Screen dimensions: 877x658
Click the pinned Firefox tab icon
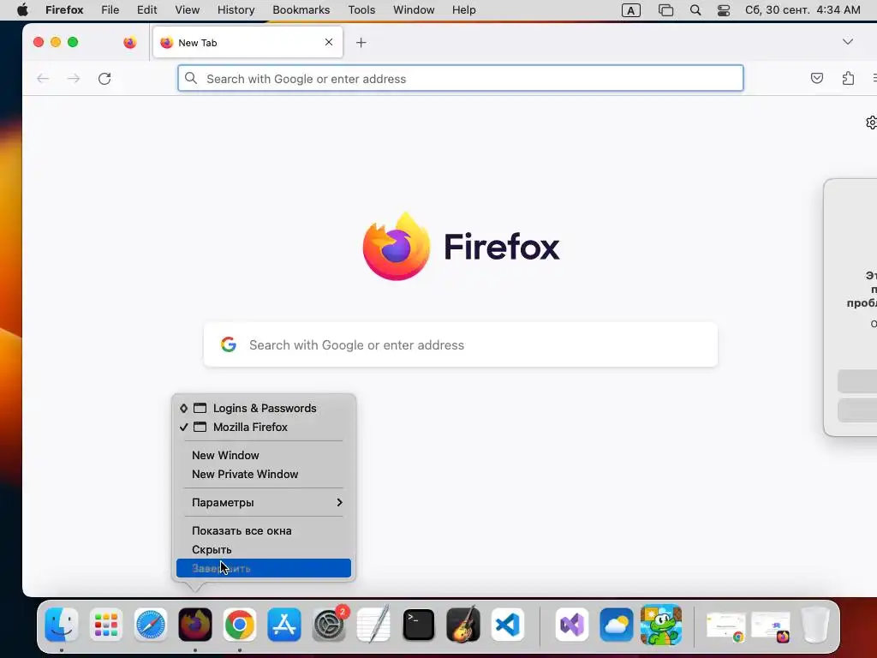130,43
